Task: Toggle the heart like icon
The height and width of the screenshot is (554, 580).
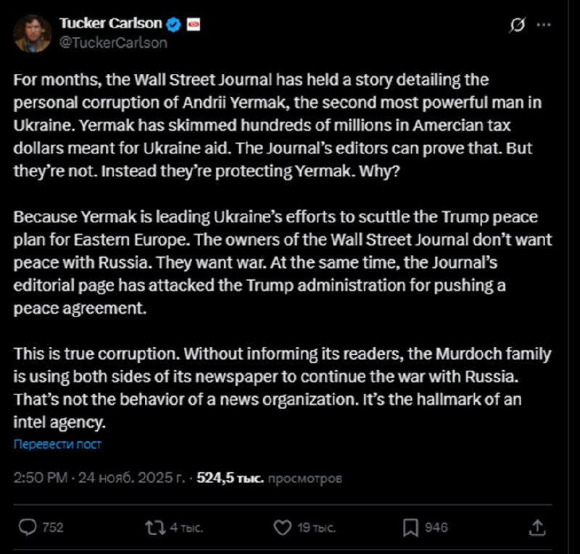Action: (x=282, y=527)
